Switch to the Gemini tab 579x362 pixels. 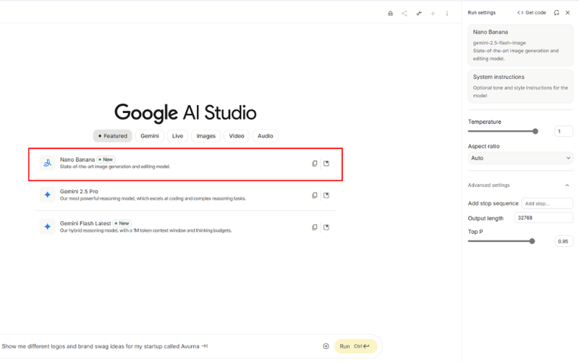150,136
